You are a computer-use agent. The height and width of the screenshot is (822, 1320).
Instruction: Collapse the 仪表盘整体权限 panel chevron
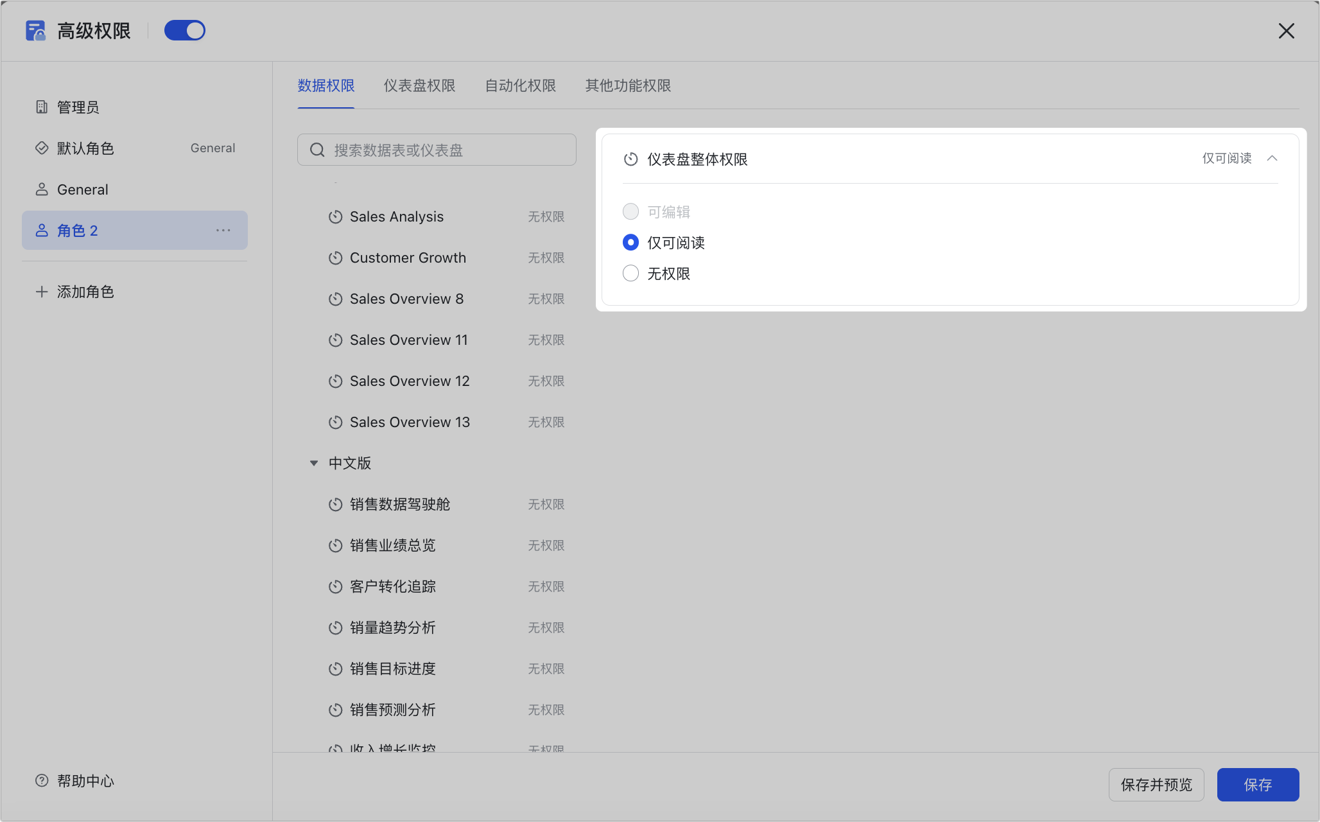point(1272,159)
